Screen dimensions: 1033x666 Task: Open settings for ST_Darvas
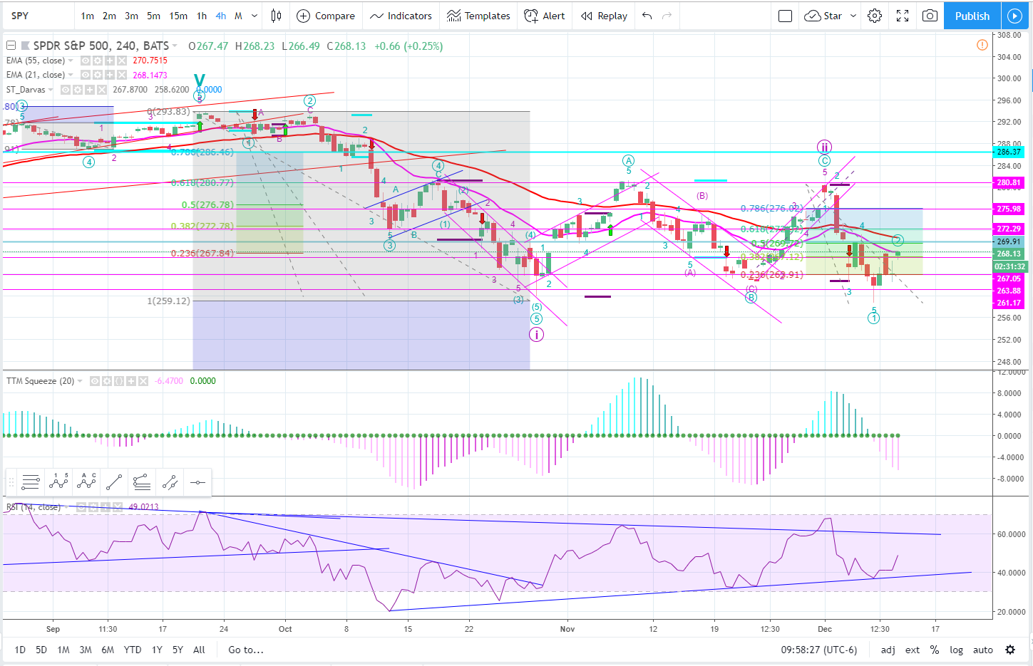pyautogui.click(x=78, y=90)
